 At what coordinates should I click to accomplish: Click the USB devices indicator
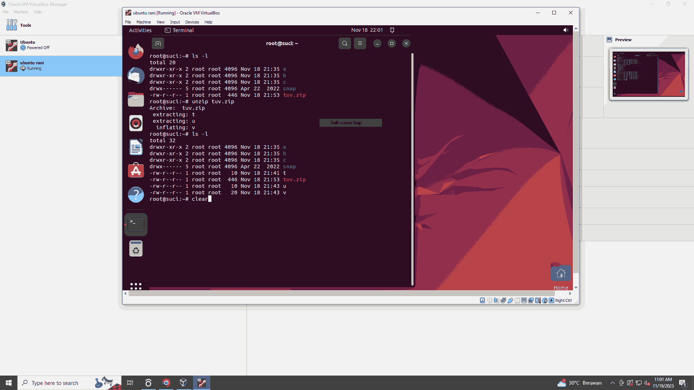pyautogui.click(x=510, y=300)
